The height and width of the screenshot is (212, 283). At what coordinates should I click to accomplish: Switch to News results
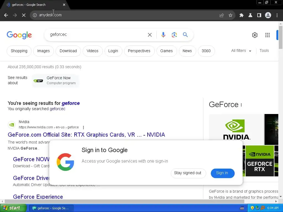(187, 51)
